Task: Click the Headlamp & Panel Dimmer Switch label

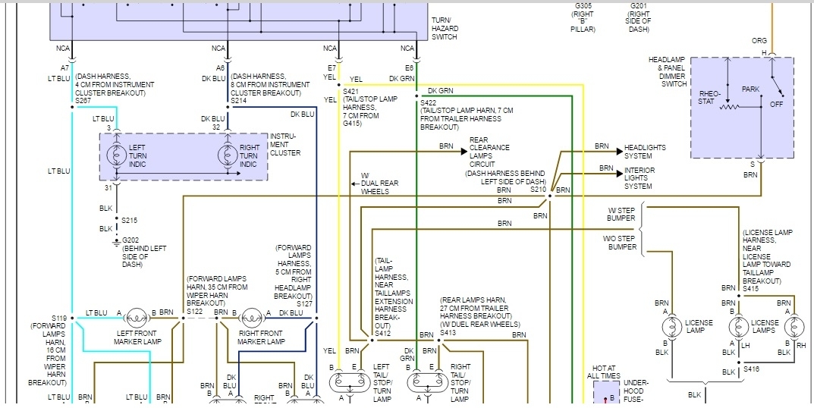Action: pyautogui.click(x=668, y=72)
